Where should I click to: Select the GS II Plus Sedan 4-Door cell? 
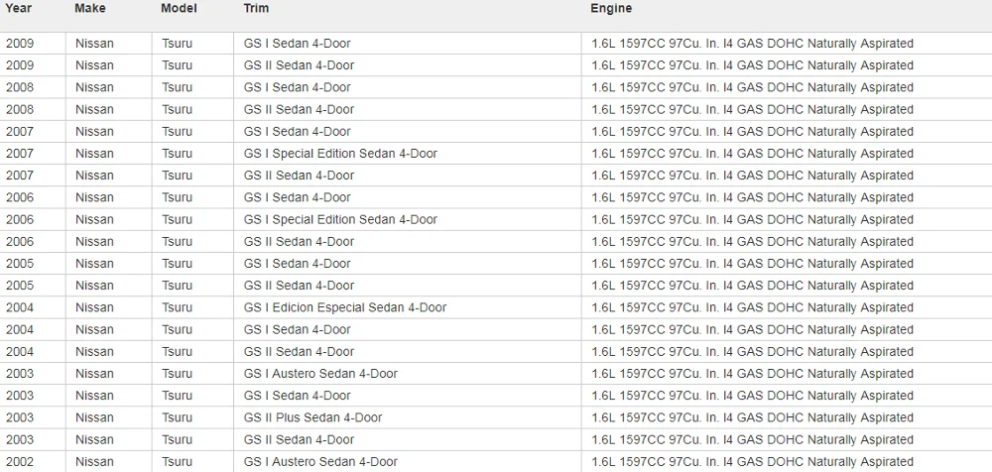[x=313, y=417]
